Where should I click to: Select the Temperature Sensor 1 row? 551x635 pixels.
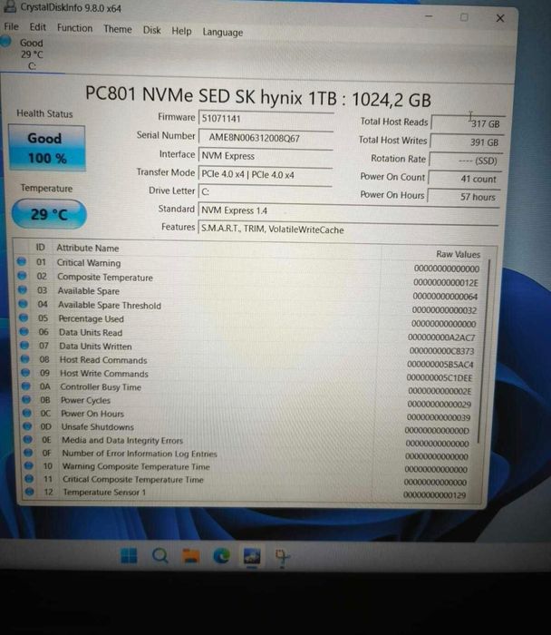coord(248,493)
